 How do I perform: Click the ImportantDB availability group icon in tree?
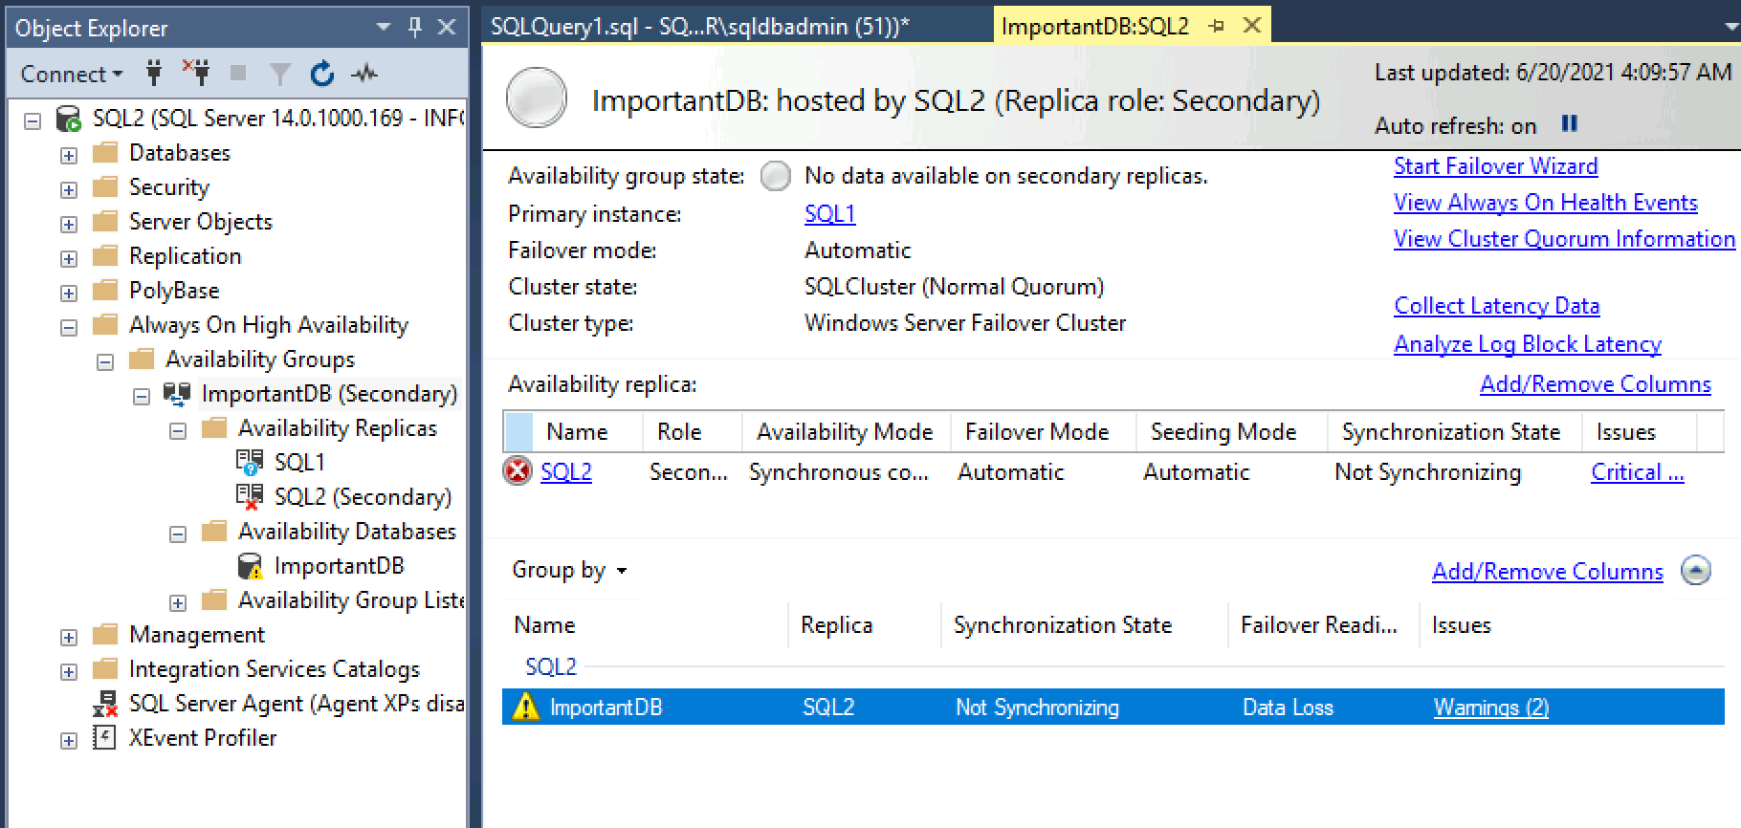(x=177, y=393)
